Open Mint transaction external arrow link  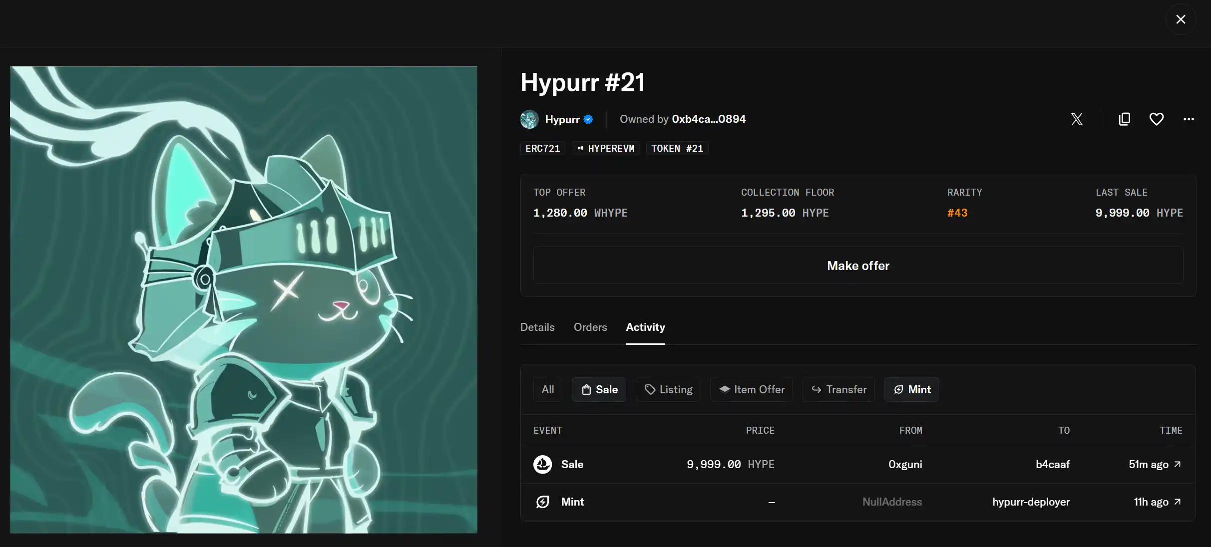[1177, 502]
